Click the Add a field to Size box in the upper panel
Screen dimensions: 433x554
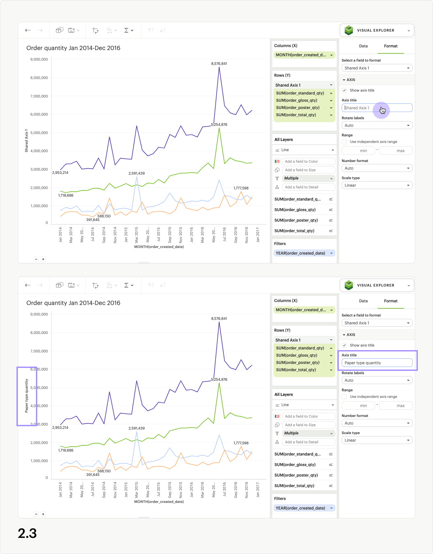point(308,170)
